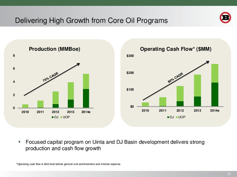Select the 2013 UOP segment in Production chart

click(x=71, y=91)
